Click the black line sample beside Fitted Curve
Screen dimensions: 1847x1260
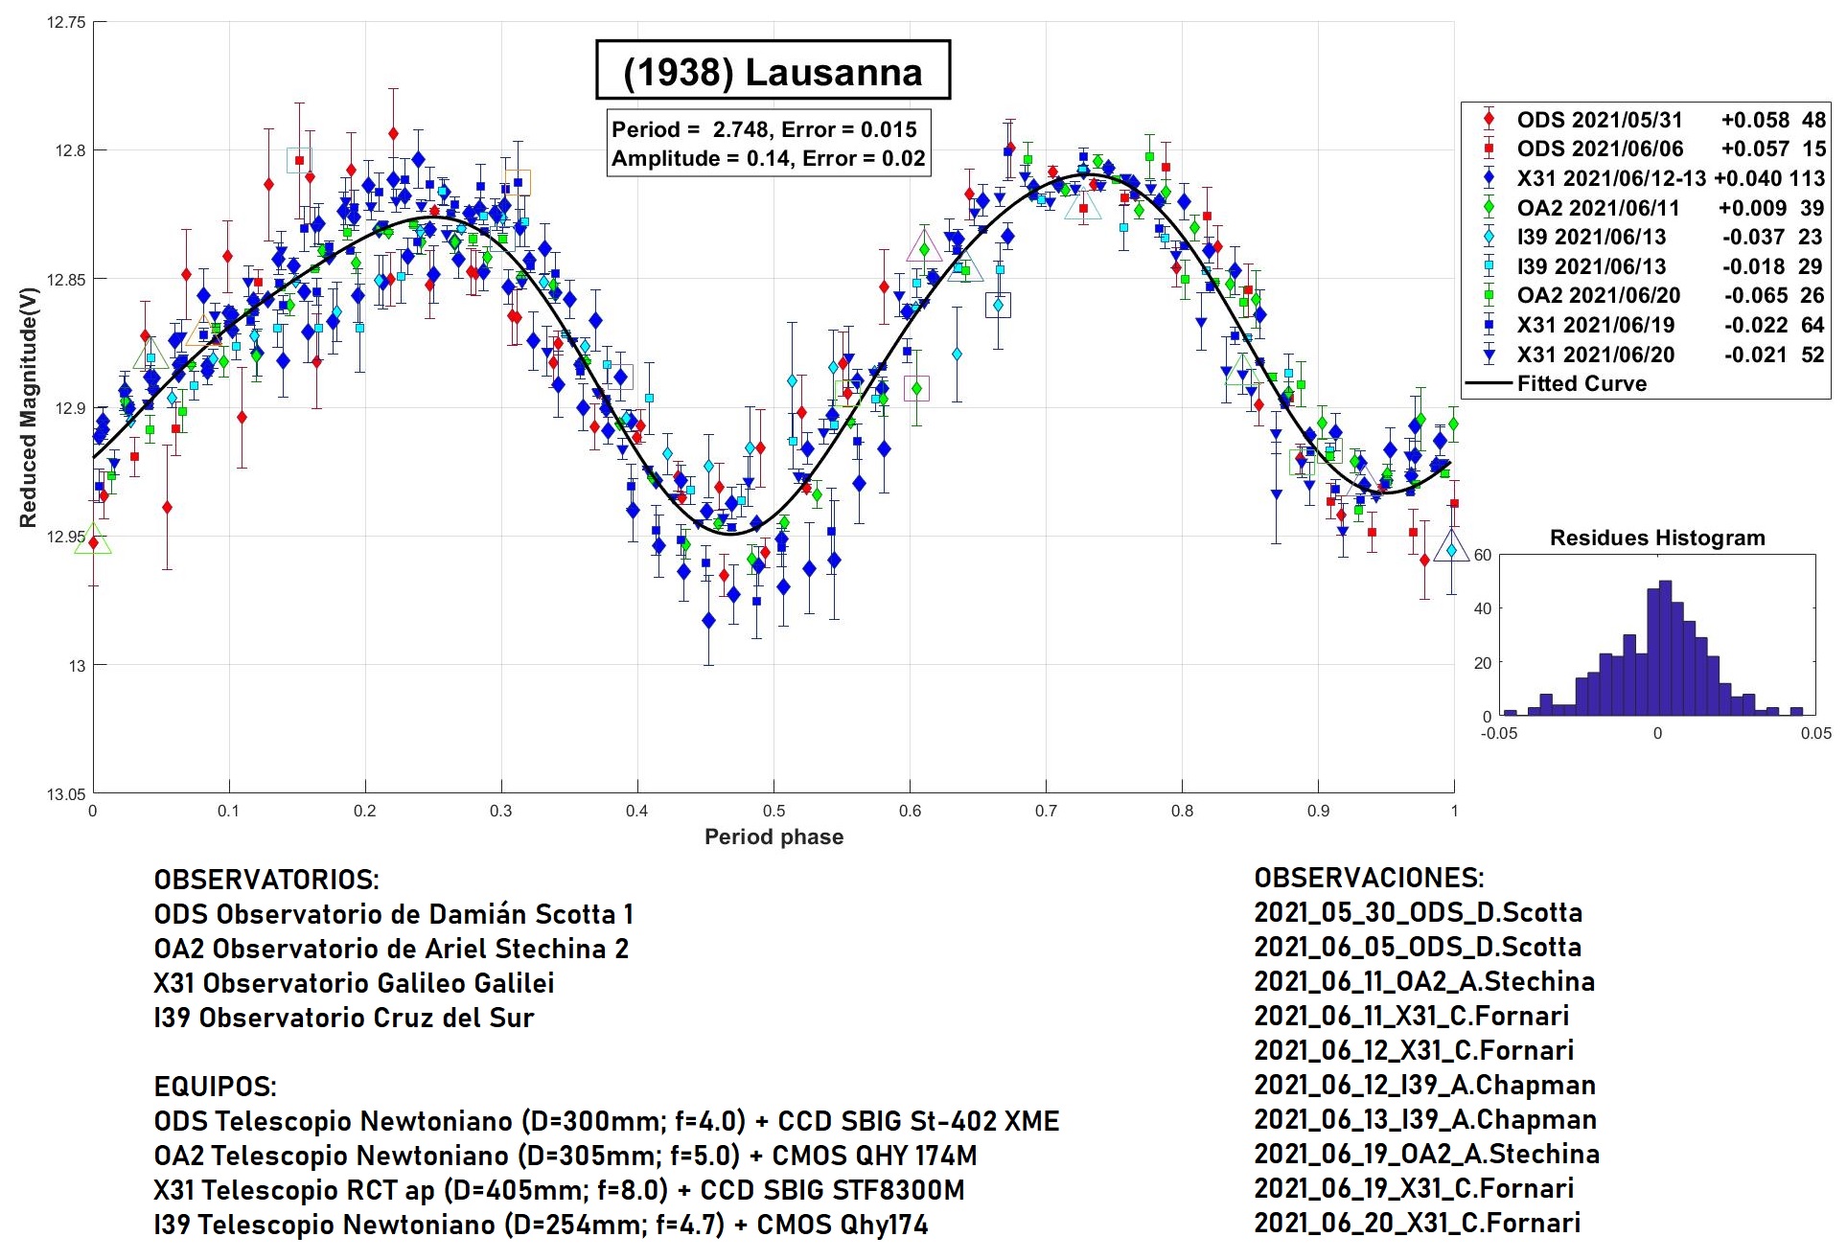point(1489,383)
